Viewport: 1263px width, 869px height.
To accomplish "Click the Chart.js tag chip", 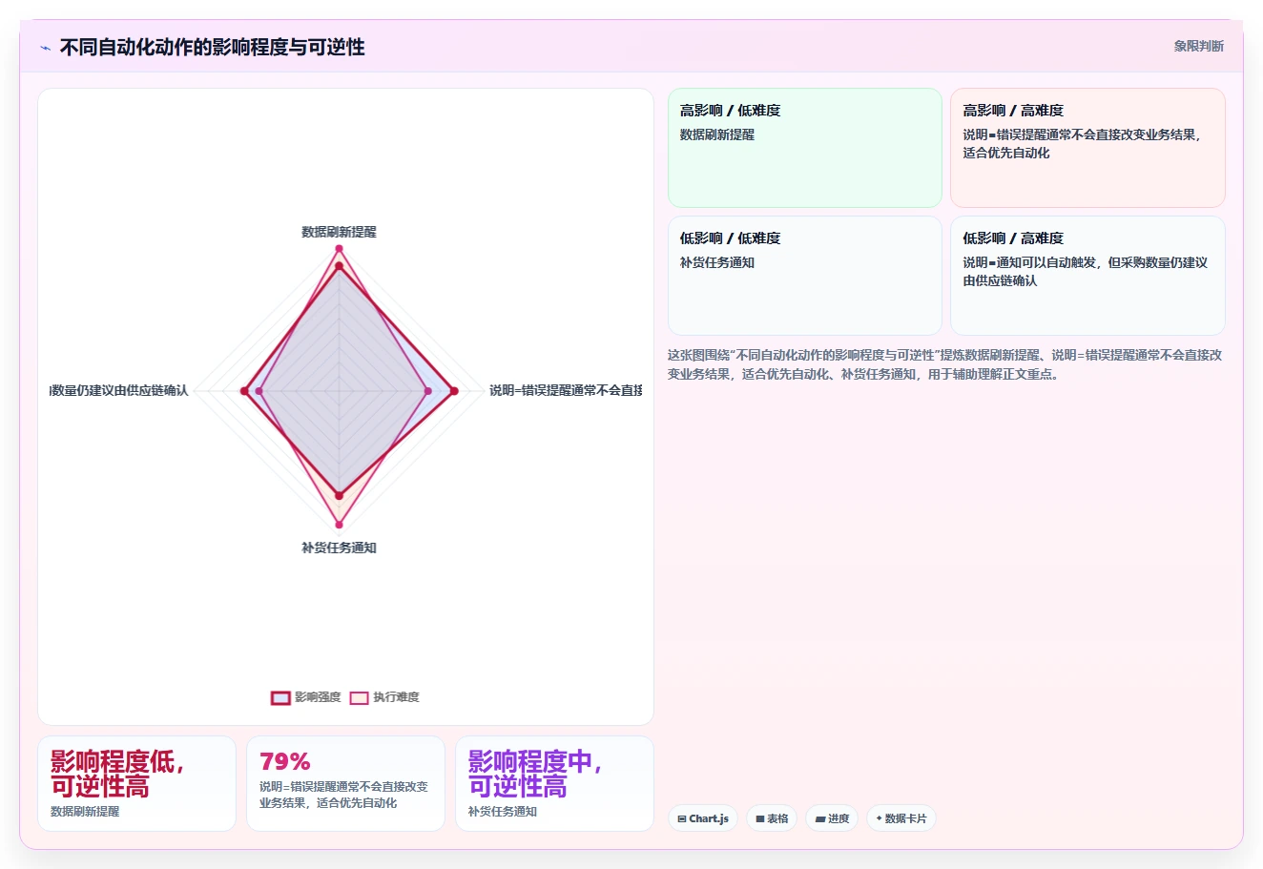I will tap(703, 818).
